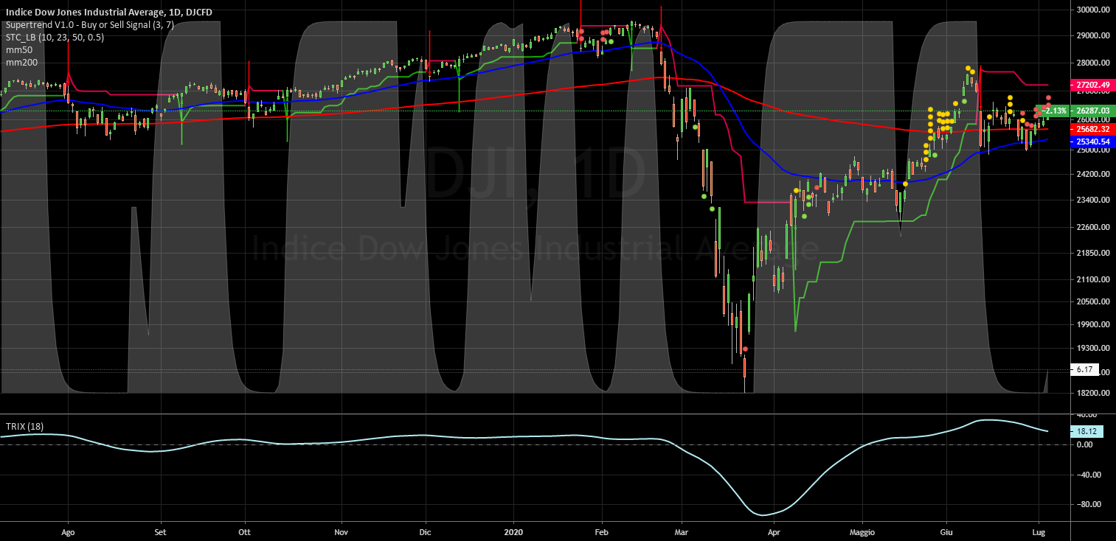The image size is (1116, 541).
Task: Click -80.00 on the TRIX axis
Action: (x=1089, y=505)
